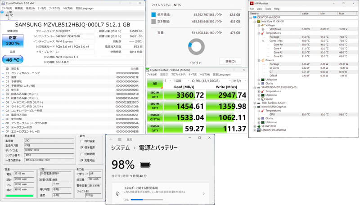Click the green battery capacity bar

[19, 196]
